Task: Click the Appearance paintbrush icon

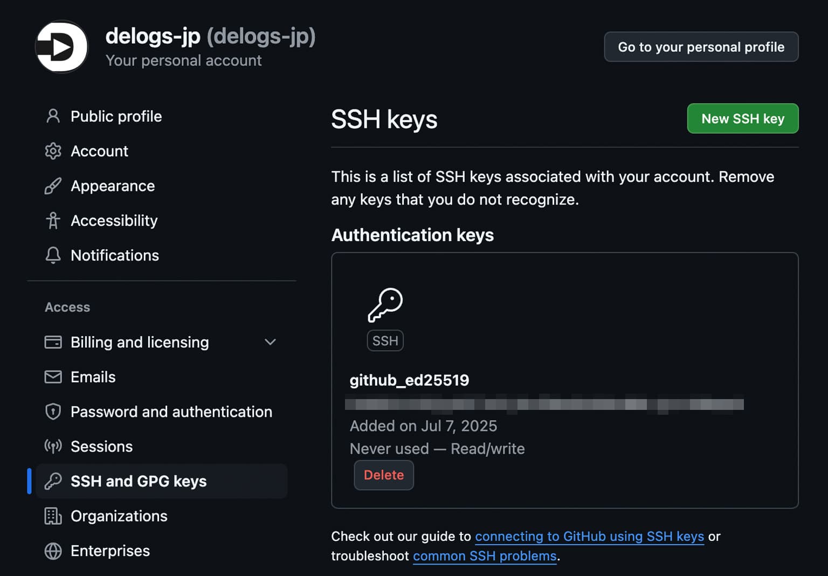Action: click(x=53, y=186)
